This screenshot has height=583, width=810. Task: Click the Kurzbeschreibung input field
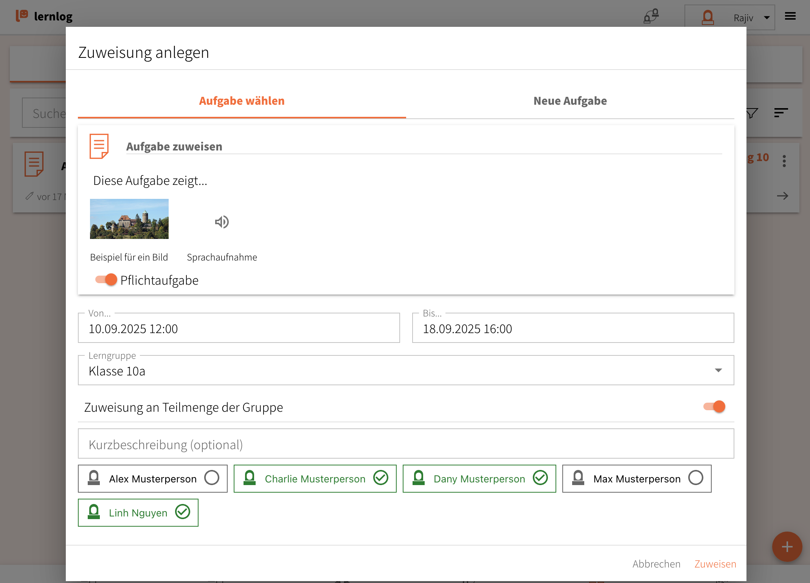[x=406, y=444]
